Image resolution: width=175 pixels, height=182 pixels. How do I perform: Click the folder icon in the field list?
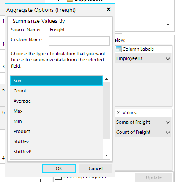coord(70,0)
